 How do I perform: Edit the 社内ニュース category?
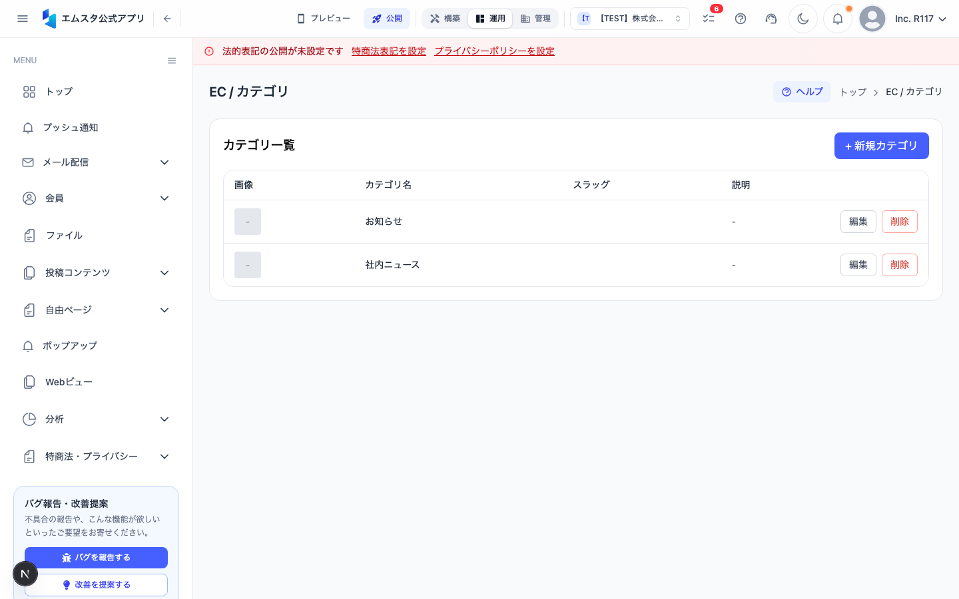(858, 265)
